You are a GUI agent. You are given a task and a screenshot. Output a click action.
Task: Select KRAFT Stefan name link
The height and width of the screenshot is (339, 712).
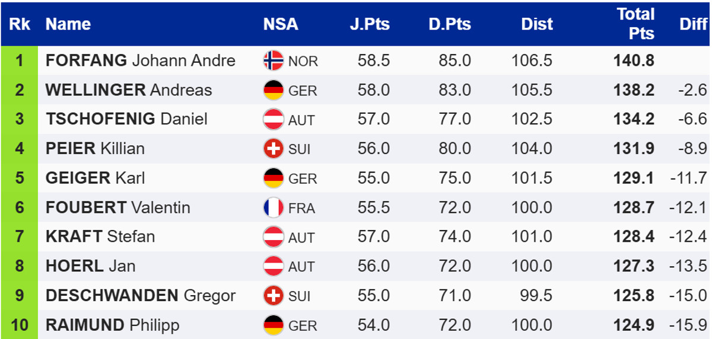click(x=100, y=237)
